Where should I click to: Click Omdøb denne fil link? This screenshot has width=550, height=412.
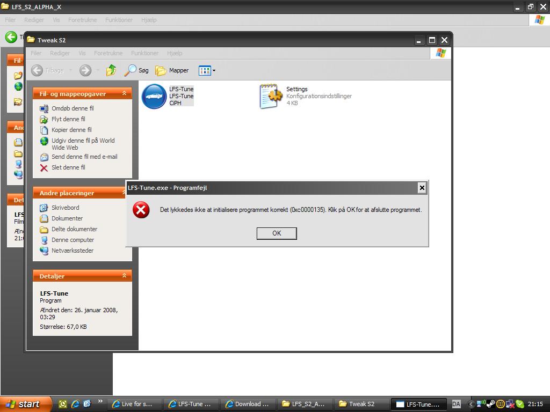(x=73, y=108)
